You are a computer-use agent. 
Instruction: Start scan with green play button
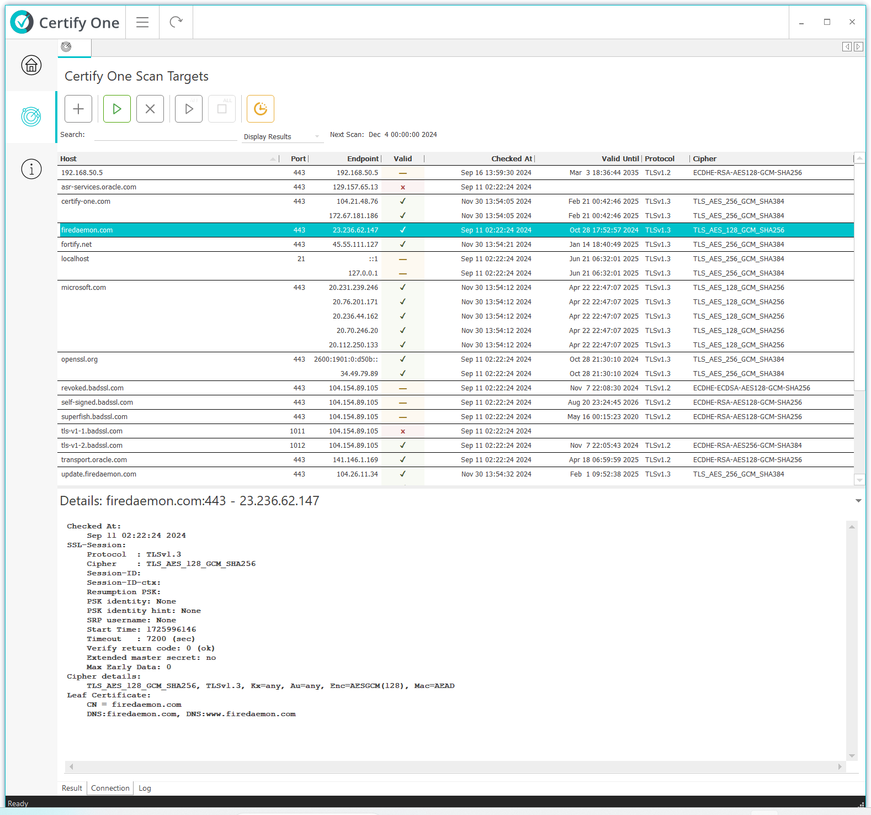click(x=117, y=109)
